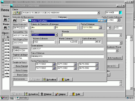The image size is (135, 101).
Task: Click Grabar in Operacion / Embarque bottom toolbar
Action: tap(17, 94)
